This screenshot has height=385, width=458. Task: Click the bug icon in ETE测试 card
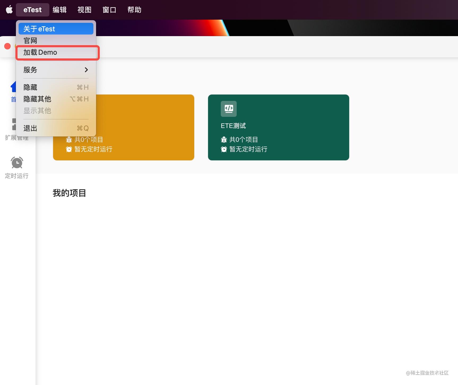click(224, 140)
